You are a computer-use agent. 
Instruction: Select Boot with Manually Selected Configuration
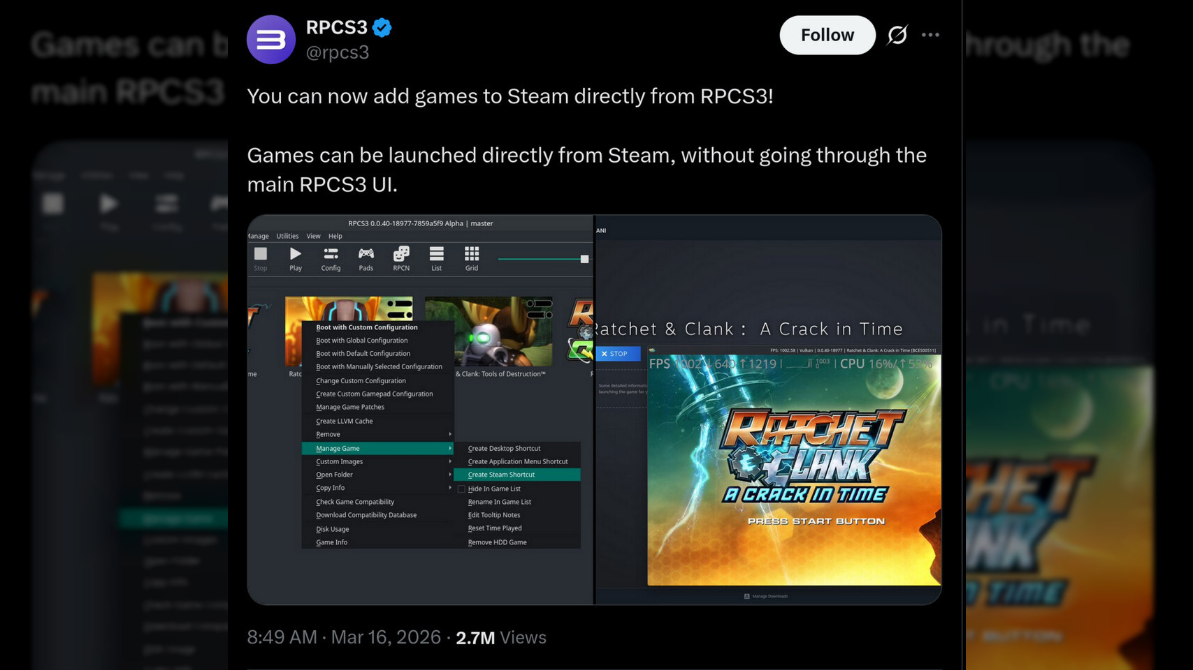[377, 367]
